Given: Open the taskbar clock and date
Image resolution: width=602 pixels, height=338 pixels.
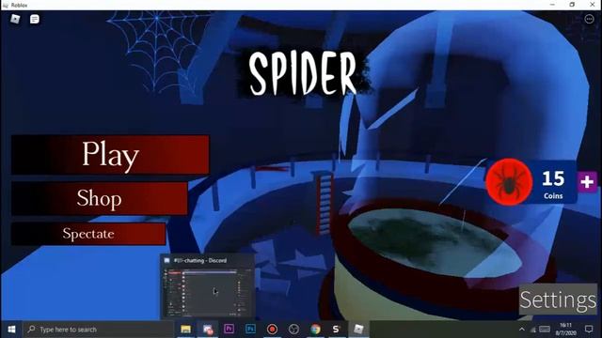Looking at the screenshot, I should pos(566,330).
